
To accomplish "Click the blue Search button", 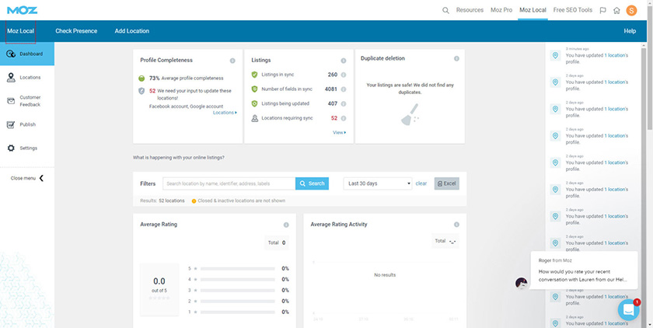I will pos(312,183).
